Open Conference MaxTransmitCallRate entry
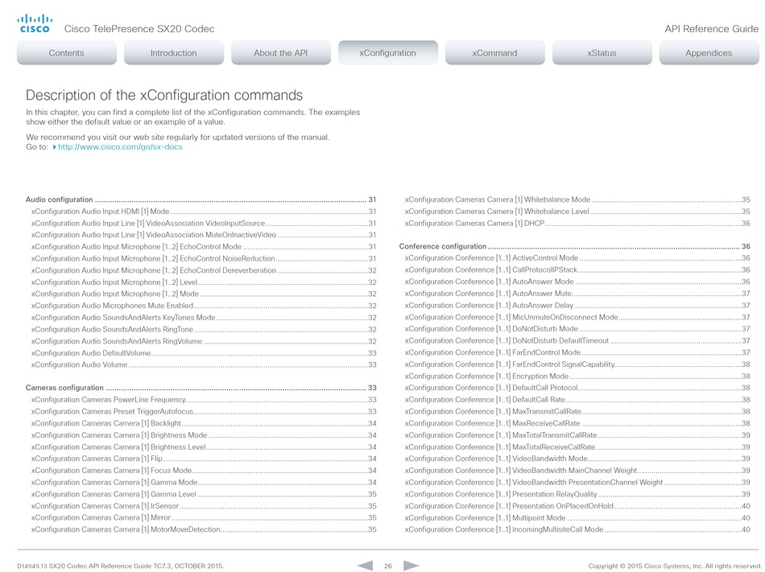 point(577,411)
